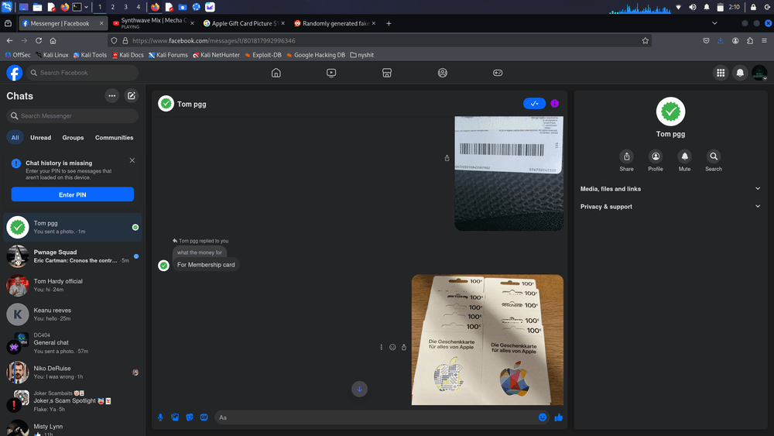Open the Facebook menu grid icon
This screenshot has width=774, height=436.
point(721,73)
